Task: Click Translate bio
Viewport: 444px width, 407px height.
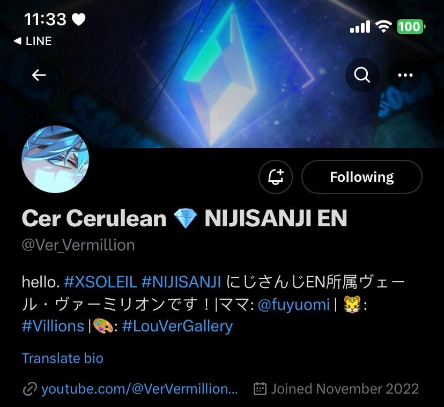Action: (63, 358)
